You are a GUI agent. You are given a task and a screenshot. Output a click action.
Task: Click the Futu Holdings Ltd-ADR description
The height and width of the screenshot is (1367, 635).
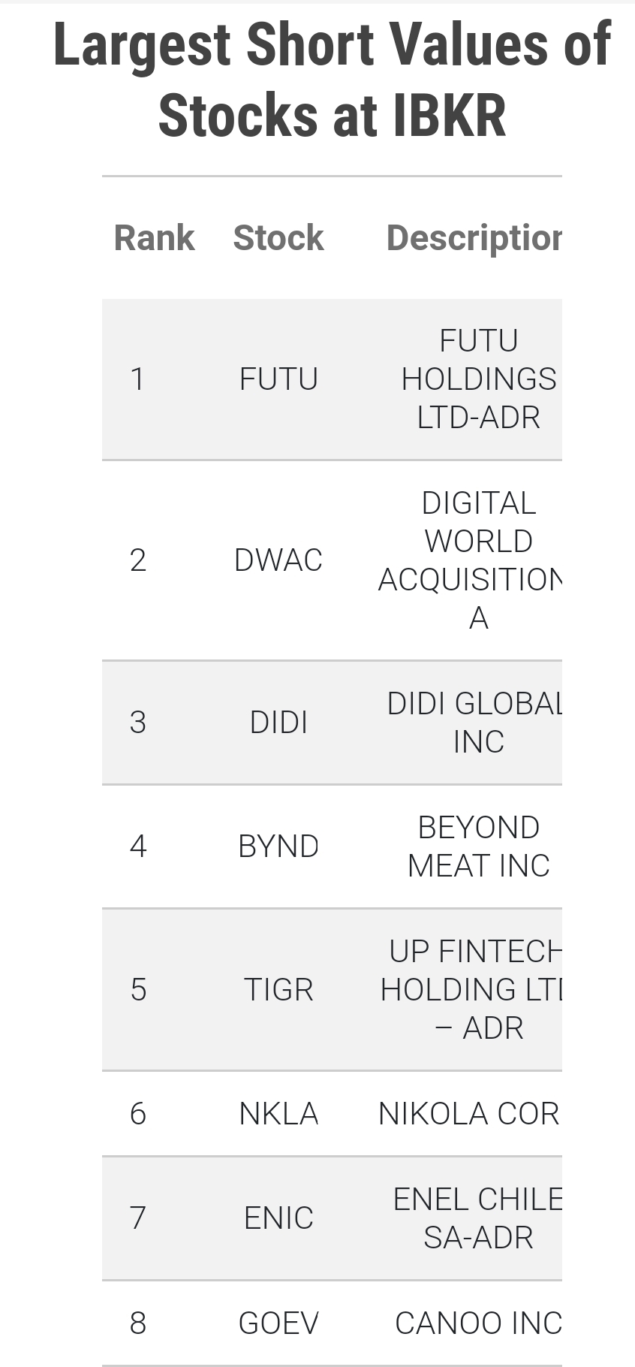click(478, 379)
